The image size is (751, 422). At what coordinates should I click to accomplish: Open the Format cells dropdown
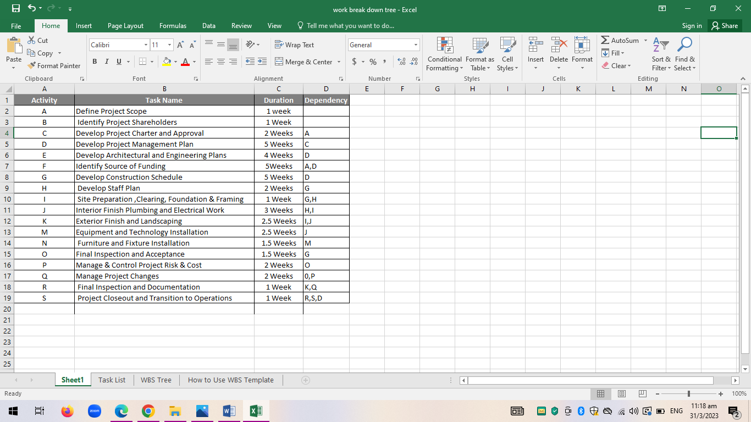coord(582,54)
